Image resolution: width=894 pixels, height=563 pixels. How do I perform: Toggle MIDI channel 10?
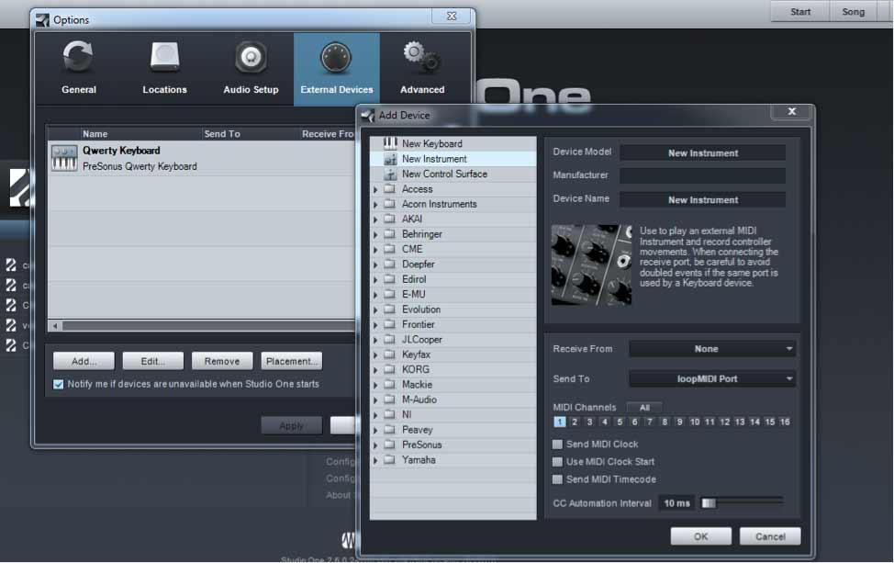click(695, 422)
